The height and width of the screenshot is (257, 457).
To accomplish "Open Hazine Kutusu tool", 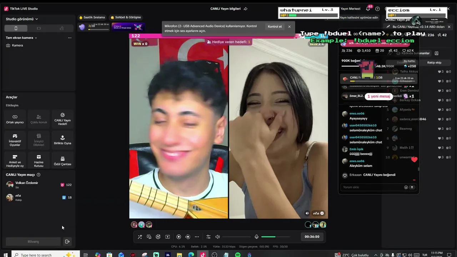I will [39, 161].
